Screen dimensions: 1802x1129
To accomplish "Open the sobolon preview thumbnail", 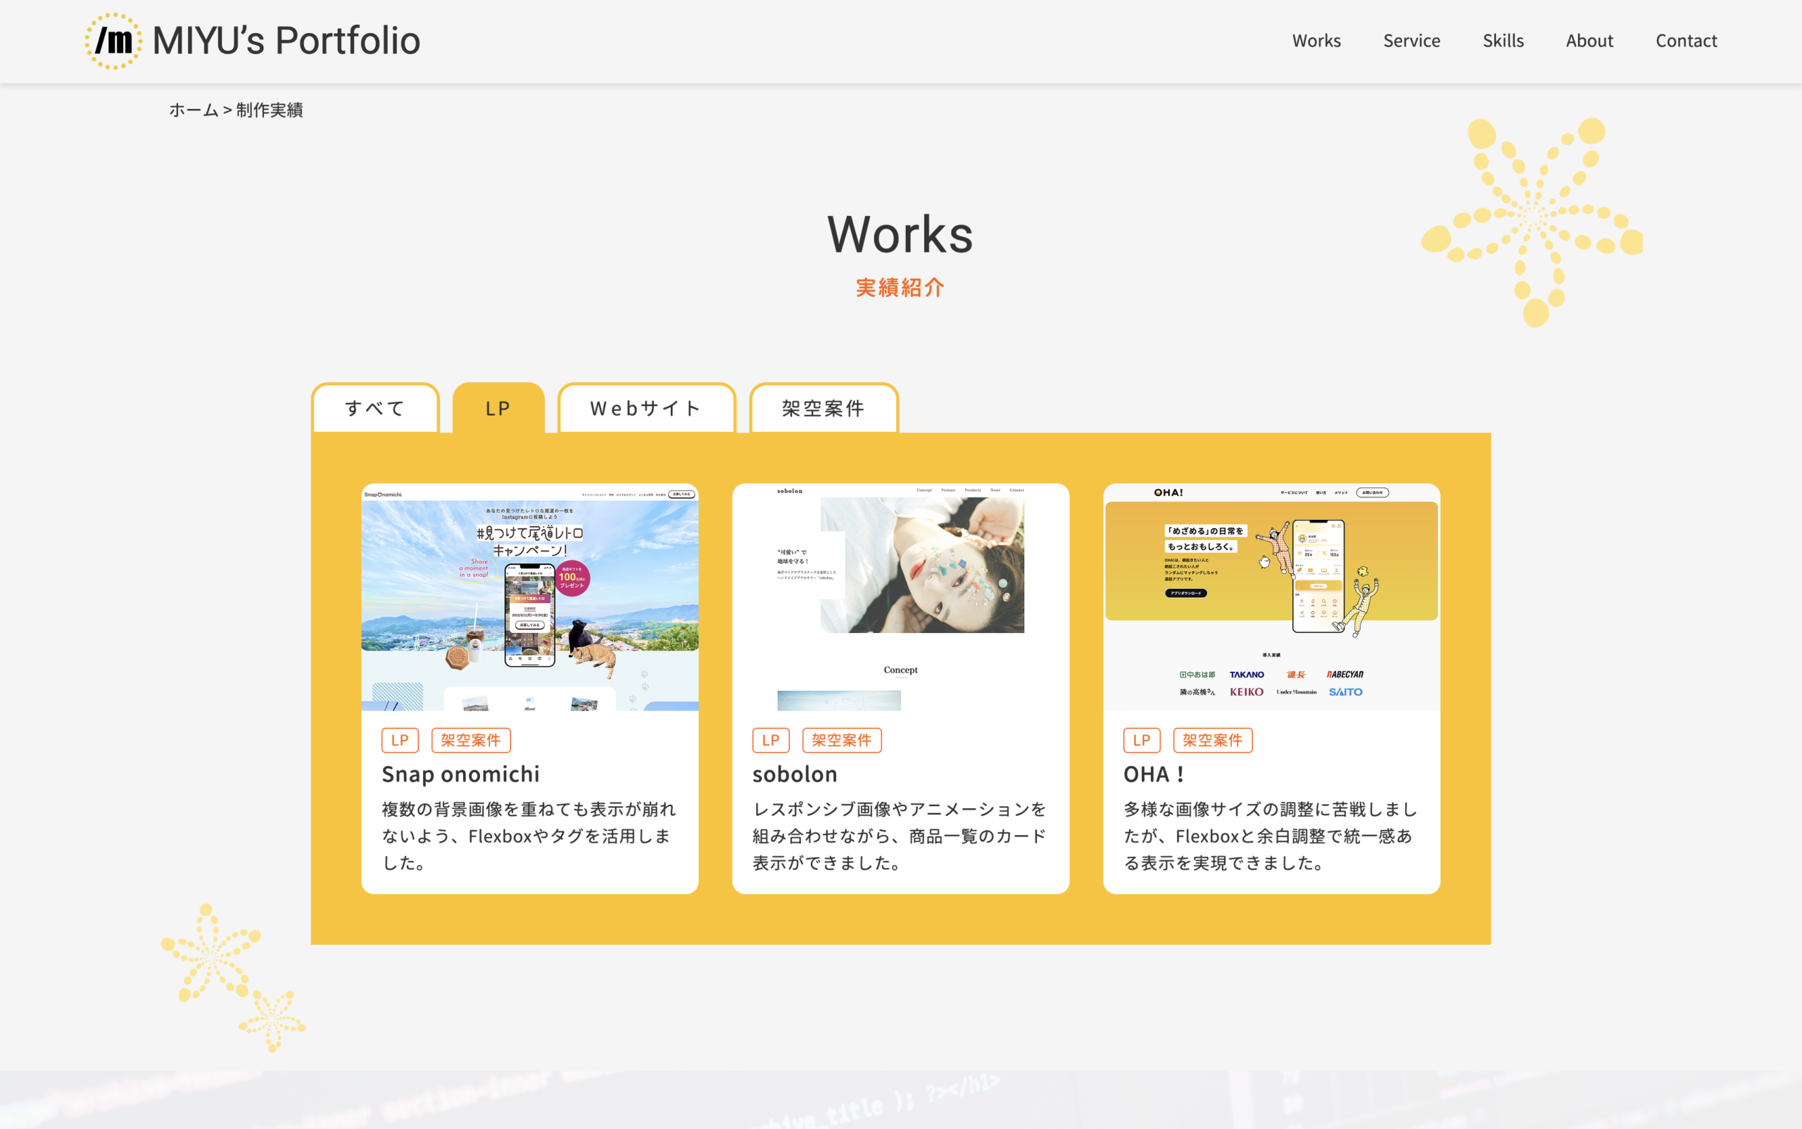I will point(900,597).
